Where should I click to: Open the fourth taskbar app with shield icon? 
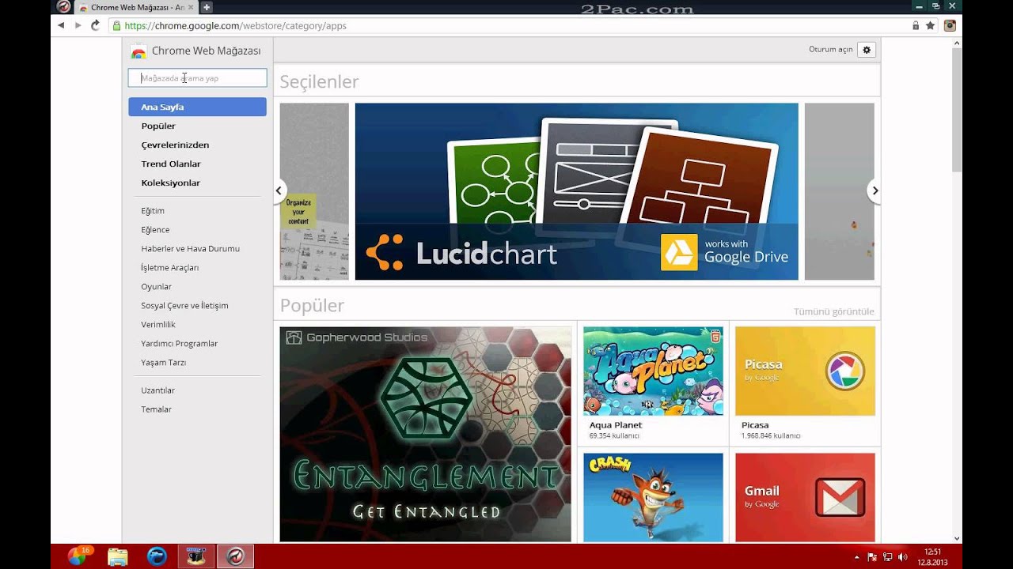[x=195, y=556]
